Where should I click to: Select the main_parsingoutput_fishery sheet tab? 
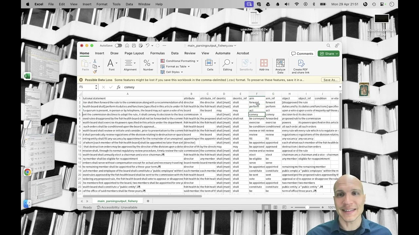pyautogui.click(x=118, y=201)
